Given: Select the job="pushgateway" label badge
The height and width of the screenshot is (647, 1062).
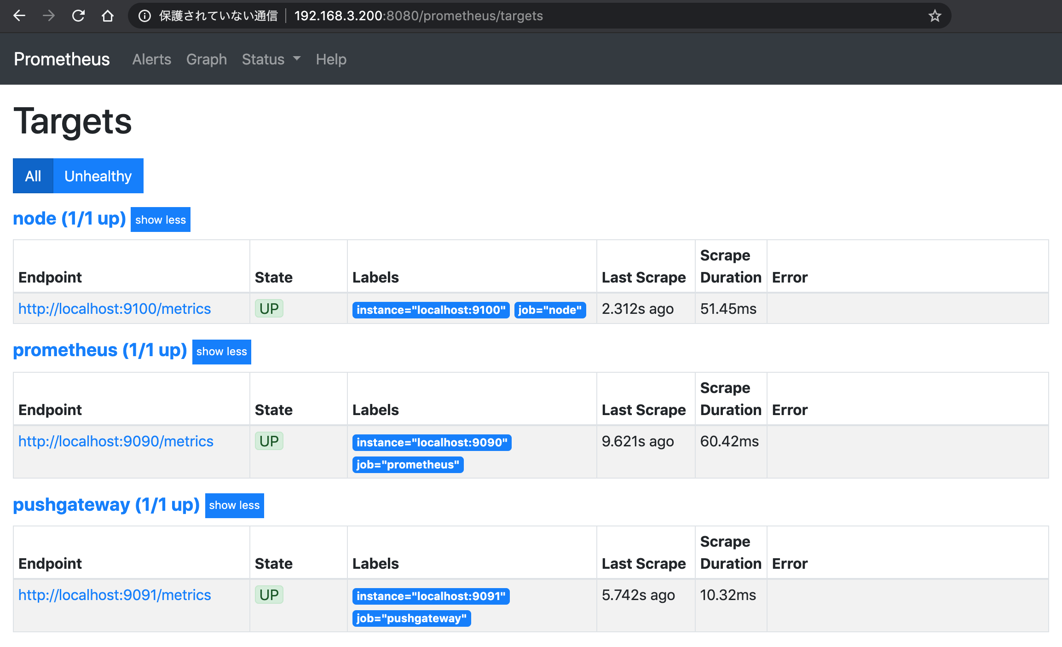Looking at the screenshot, I should pos(412,618).
